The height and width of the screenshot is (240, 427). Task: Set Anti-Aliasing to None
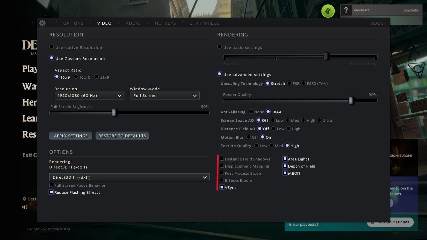[x=251, y=112]
